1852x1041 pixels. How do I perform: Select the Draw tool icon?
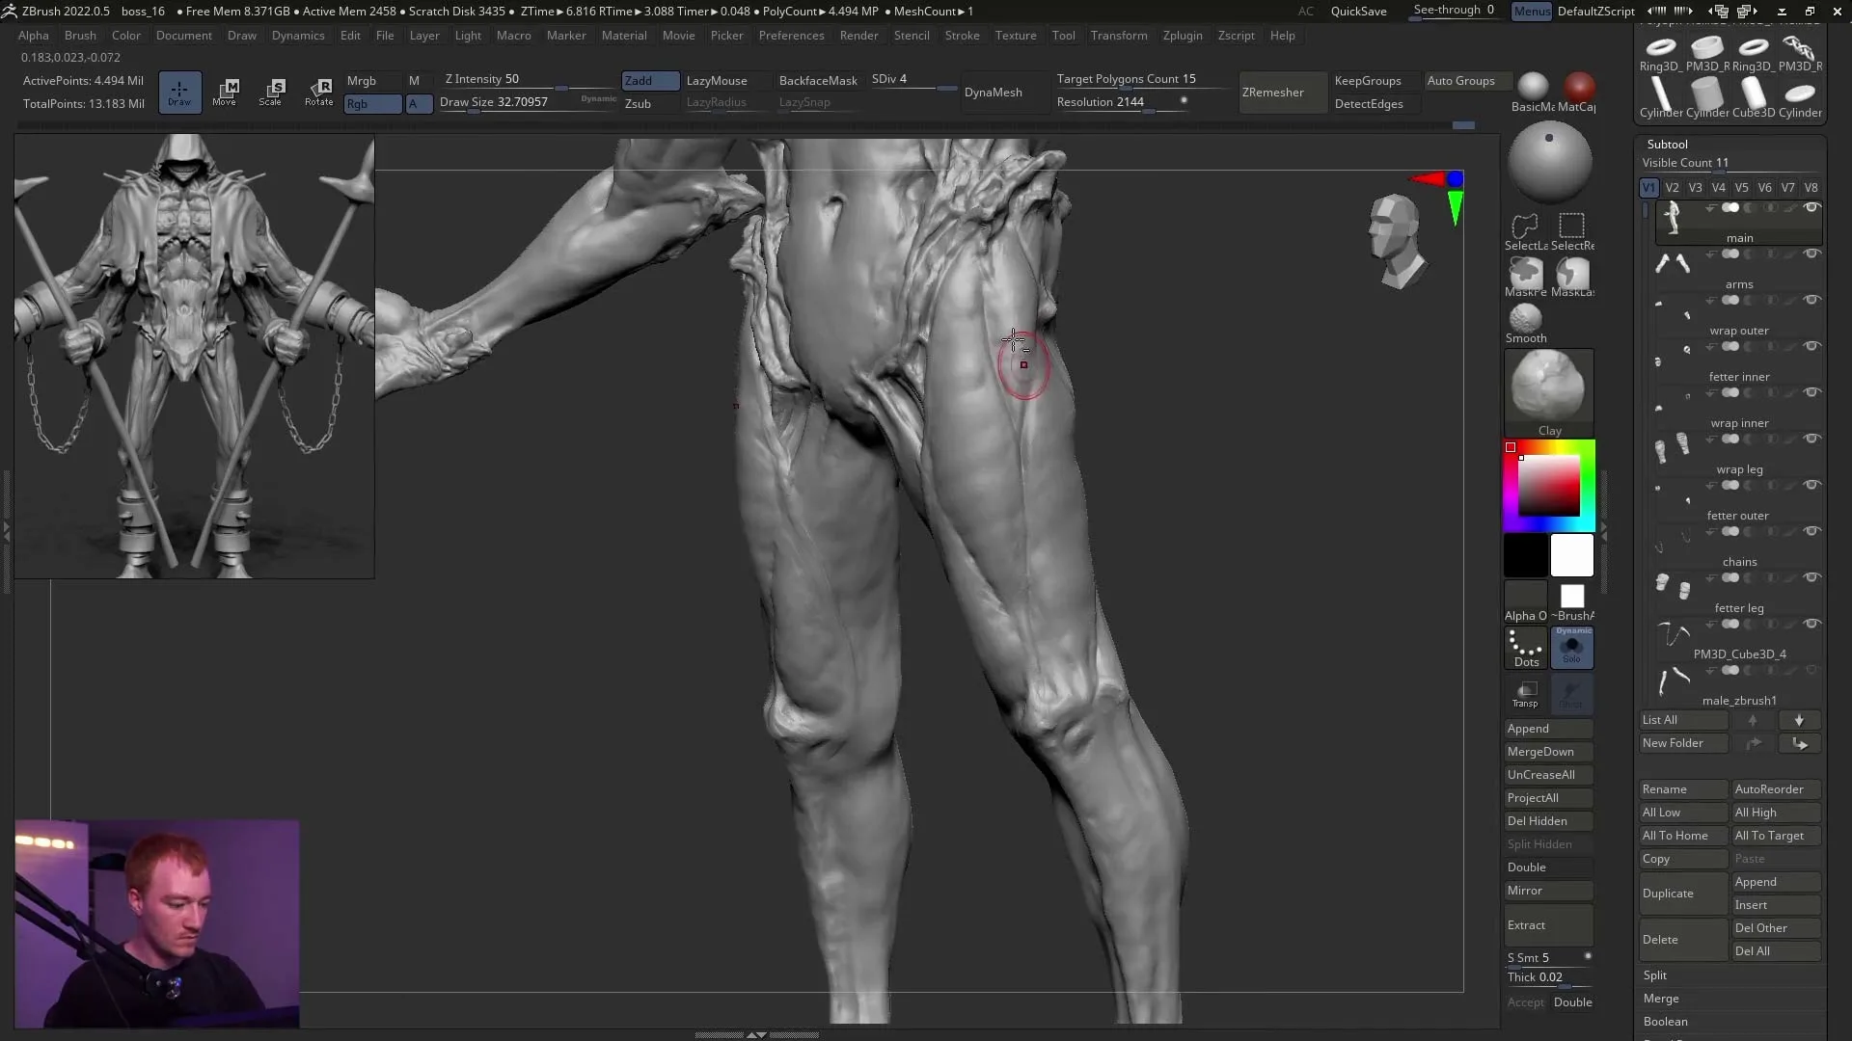click(x=179, y=92)
